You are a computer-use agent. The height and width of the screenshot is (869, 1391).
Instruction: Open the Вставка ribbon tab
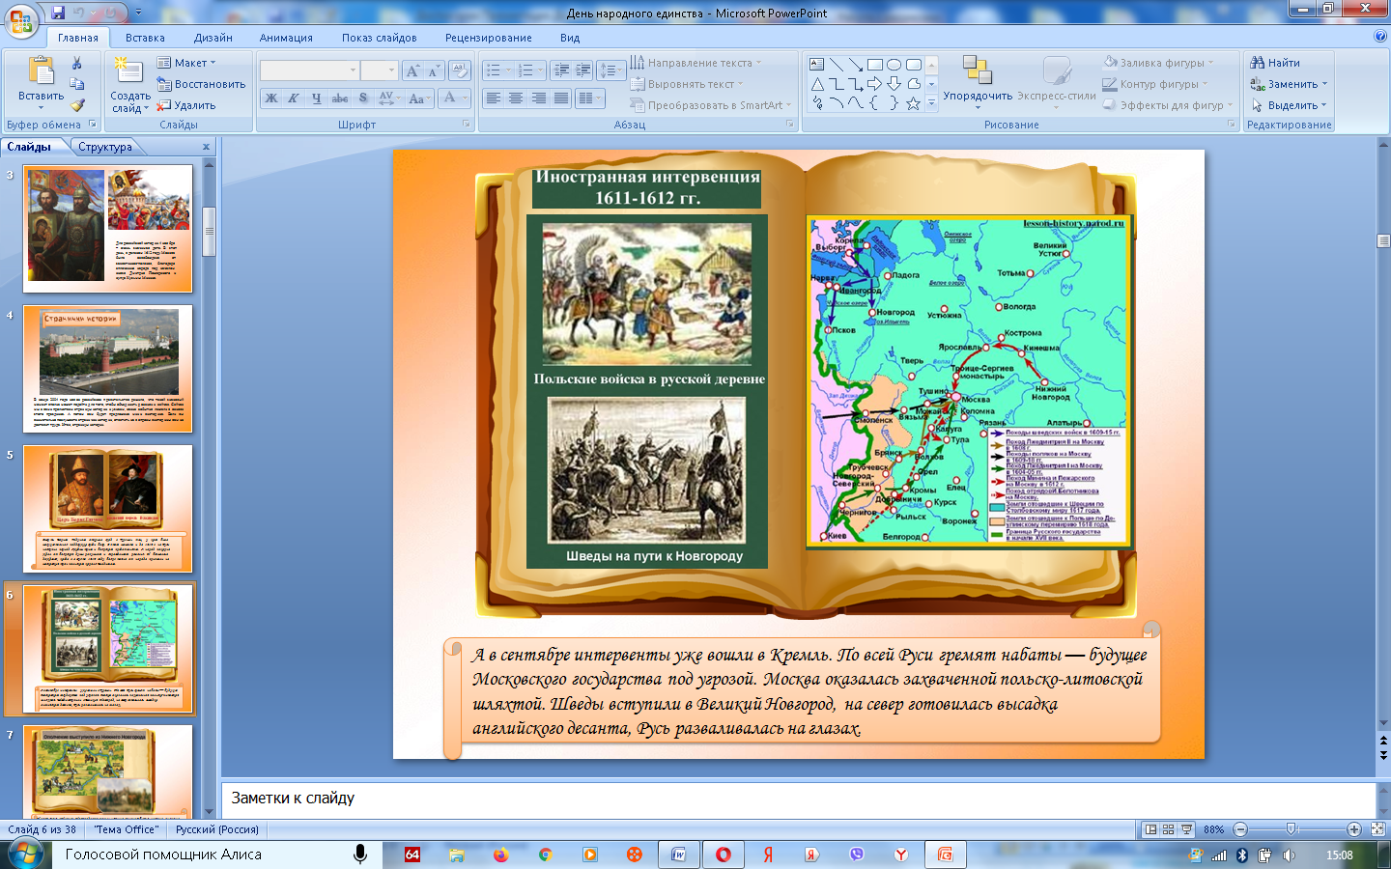[145, 38]
